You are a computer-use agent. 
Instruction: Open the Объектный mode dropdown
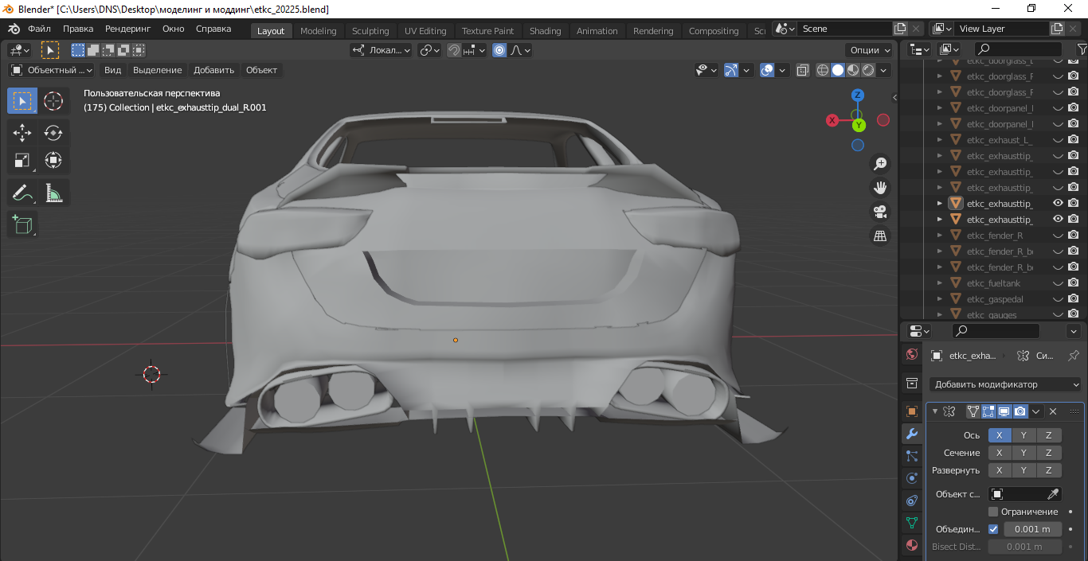point(52,70)
